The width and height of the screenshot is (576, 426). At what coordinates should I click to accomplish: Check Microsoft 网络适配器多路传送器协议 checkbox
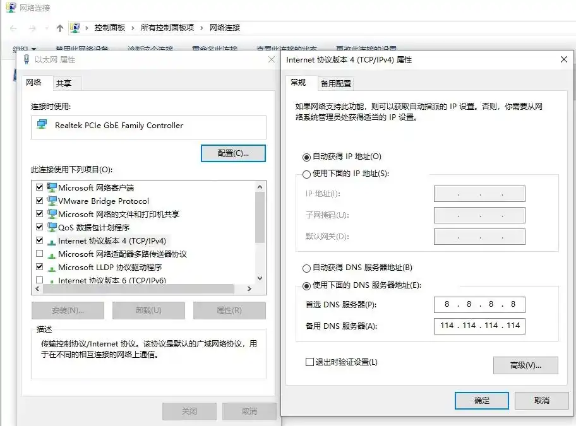(39, 254)
